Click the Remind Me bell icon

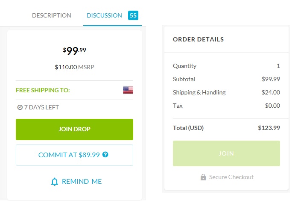click(x=55, y=182)
